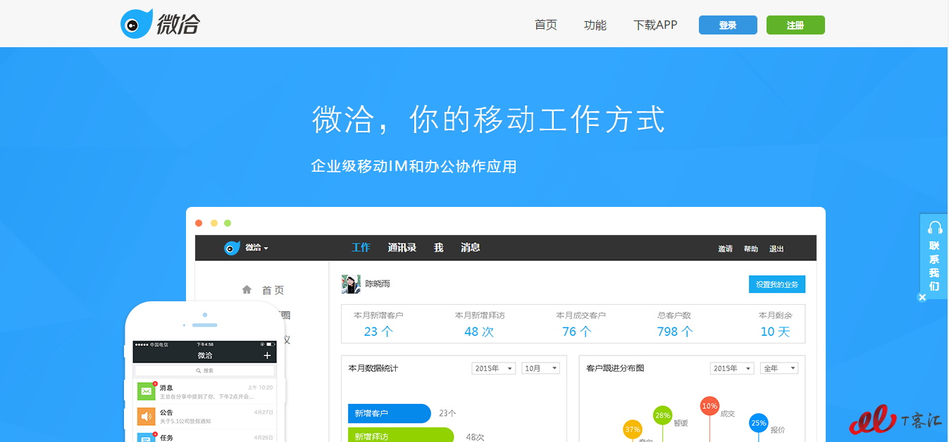Close the 联系我们 side widget with the X
Image resolution: width=949 pixels, height=442 pixels.
pyautogui.click(x=922, y=298)
